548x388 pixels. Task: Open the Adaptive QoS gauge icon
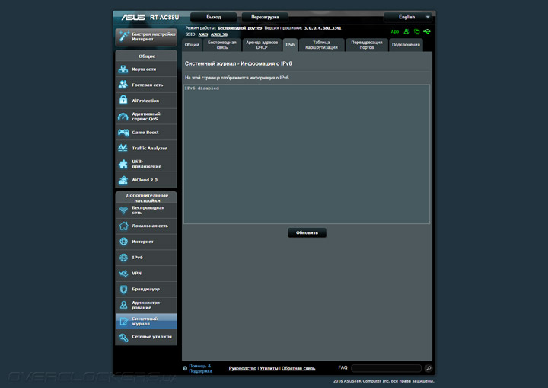point(123,117)
